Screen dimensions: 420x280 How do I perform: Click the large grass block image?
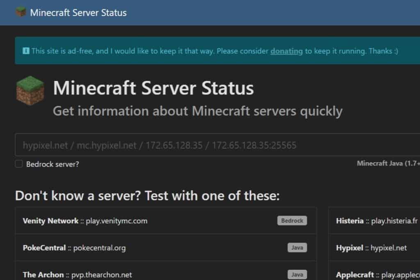pyautogui.click(x=30, y=90)
